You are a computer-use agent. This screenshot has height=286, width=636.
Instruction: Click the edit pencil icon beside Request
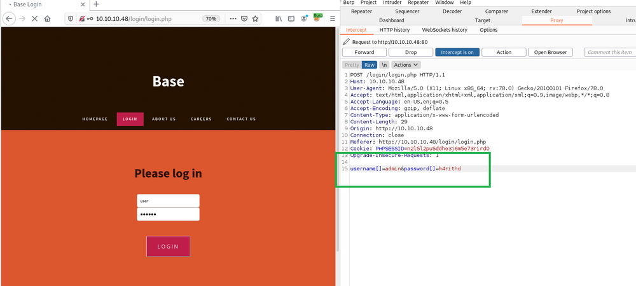346,42
